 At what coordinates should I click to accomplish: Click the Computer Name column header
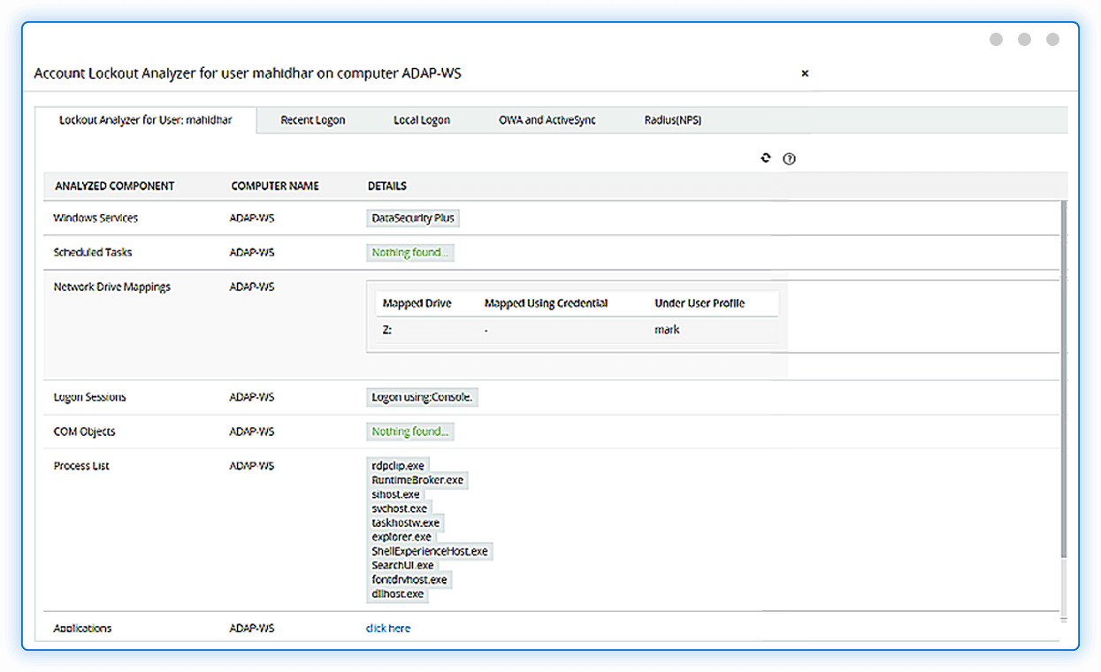click(275, 187)
